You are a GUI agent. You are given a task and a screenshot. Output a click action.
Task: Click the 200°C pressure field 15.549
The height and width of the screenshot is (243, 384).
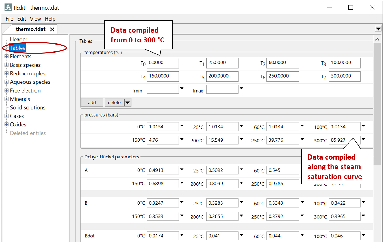tap(222, 140)
